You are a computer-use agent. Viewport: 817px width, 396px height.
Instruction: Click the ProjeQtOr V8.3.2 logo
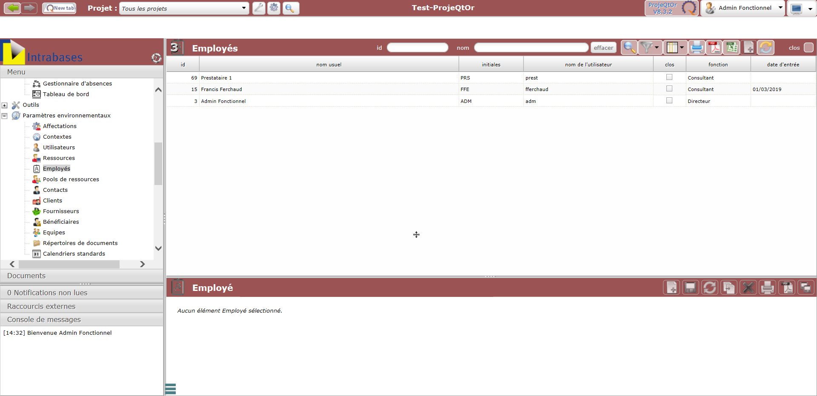(671, 8)
